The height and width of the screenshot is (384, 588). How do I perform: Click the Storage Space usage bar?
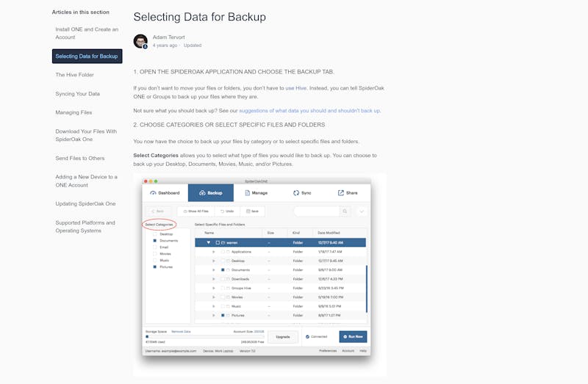(205, 336)
